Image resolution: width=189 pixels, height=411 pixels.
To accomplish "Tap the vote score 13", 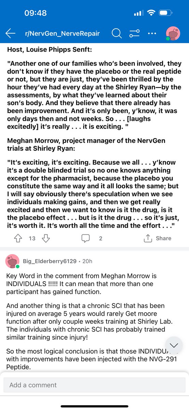I will [32, 238].
